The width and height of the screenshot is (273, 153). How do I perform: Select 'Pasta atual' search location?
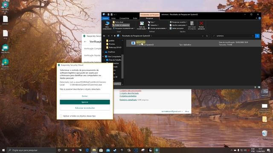[118, 22]
